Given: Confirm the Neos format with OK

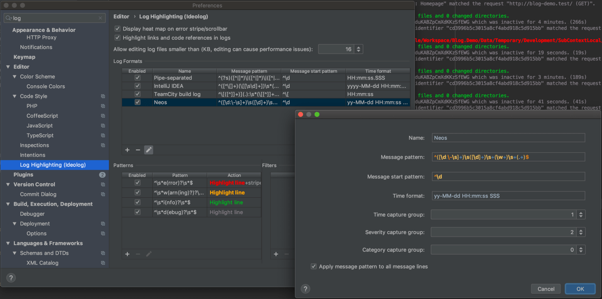Looking at the screenshot, I should point(580,289).
